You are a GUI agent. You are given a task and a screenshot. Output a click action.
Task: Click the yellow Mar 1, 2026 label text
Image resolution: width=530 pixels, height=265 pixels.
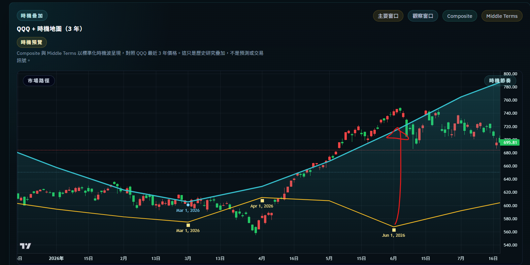[x=188, y=231]
